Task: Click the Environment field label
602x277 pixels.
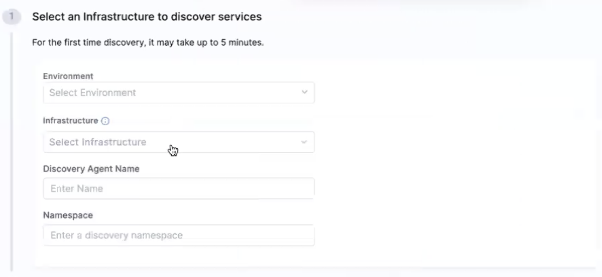Action: pos(68,76)
